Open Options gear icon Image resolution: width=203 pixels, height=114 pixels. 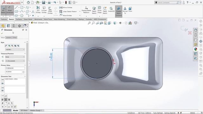(x=74, y=2)
